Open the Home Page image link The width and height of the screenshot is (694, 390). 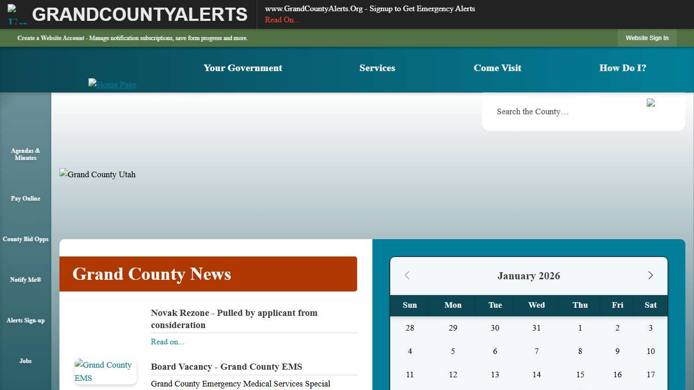click(112, 84)
